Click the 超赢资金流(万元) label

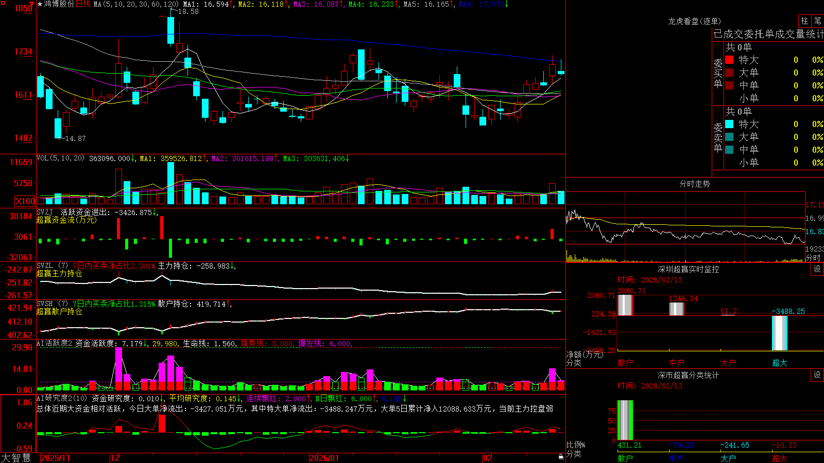pyautogui.click(x=66, y=220)
